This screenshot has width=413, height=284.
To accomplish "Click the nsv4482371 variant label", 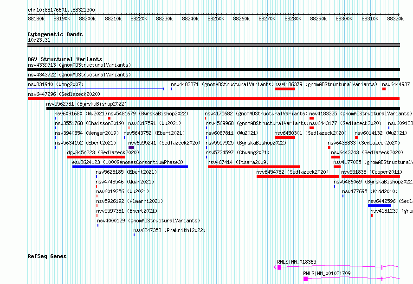I will click(222, 84).
